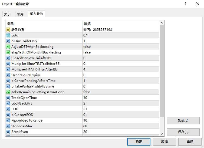Click the string icon beside 联系作者
Image resolution: width=204 pixels, height=148 pixels.
(x=8, y=30)
